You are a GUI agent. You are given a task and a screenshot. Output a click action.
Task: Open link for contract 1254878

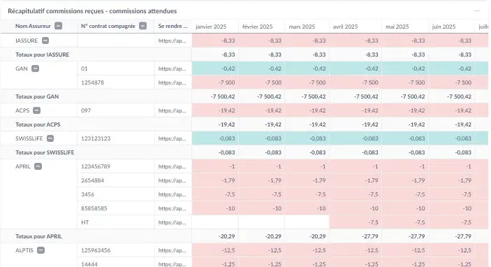coord(172,82)
